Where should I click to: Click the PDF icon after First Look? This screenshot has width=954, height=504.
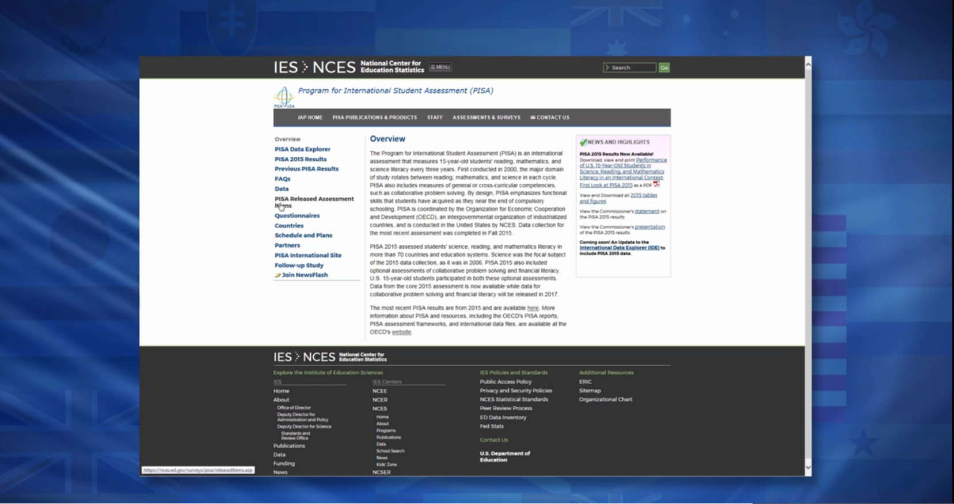click(656, 184)
